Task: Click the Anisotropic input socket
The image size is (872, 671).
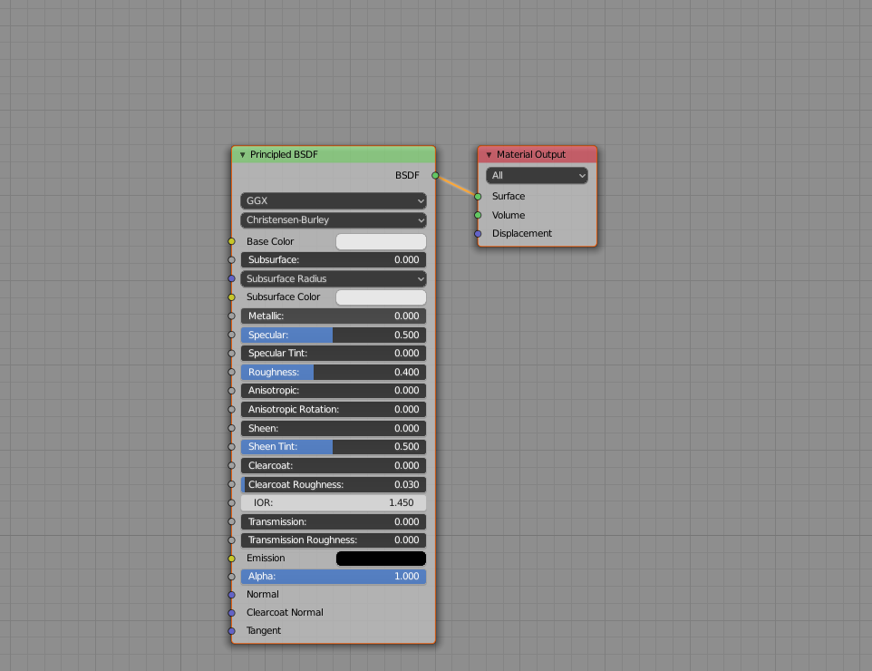Action: [231, 391]
